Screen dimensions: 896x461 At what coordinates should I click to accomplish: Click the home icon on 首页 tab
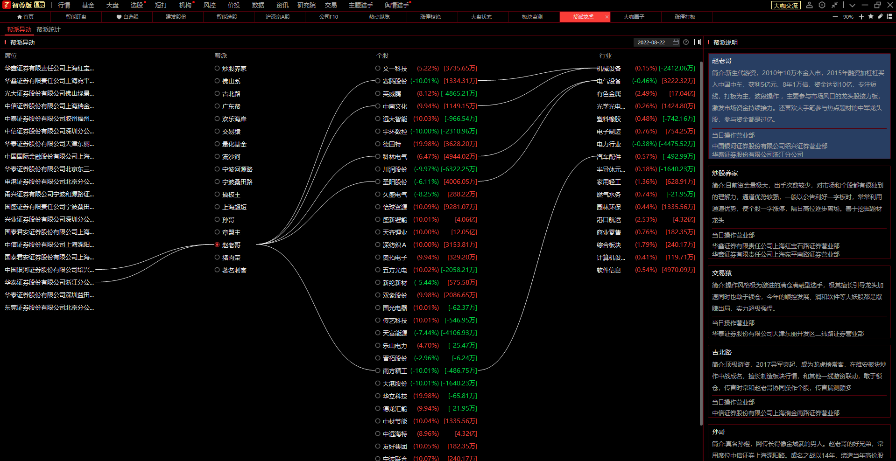(20, 17)
